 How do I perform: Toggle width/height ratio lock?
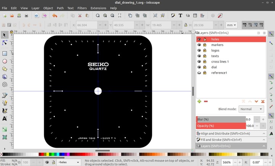pyautogui.click(x=186, y=25)
